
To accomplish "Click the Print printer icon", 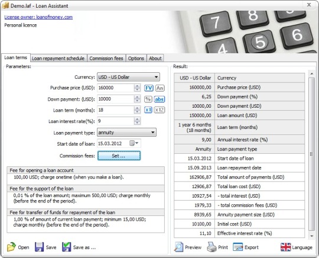I will coord(211,247).
